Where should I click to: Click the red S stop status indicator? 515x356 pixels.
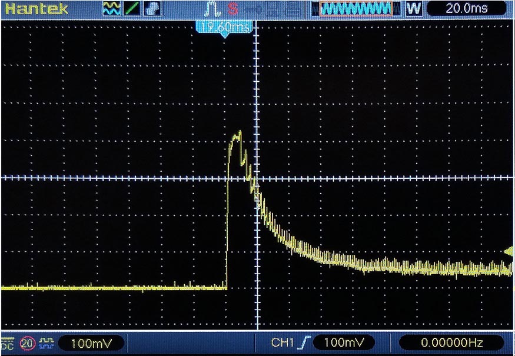tap(233, 9)
